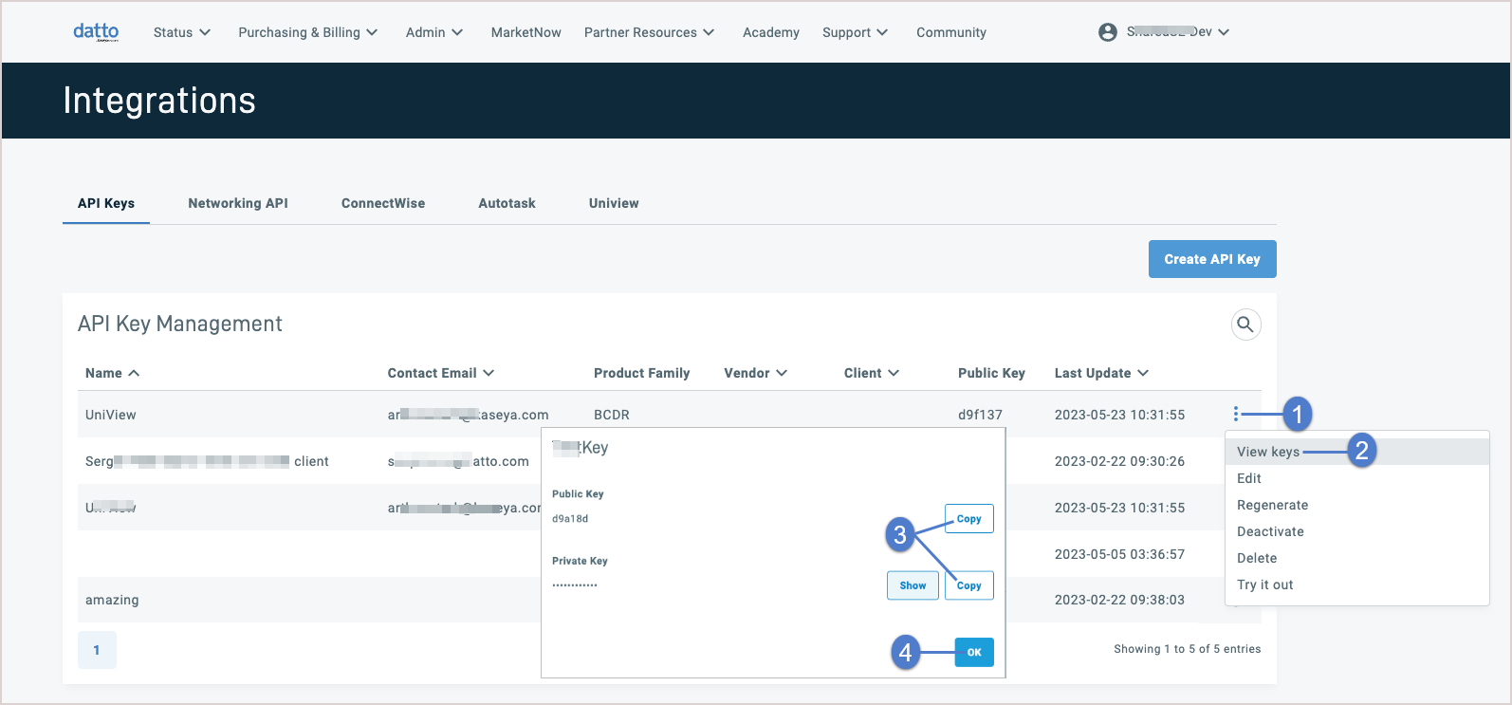Open the search icon in API Key Management
This screenshot has height=705, width=1512.
[x=1245, y=325]
